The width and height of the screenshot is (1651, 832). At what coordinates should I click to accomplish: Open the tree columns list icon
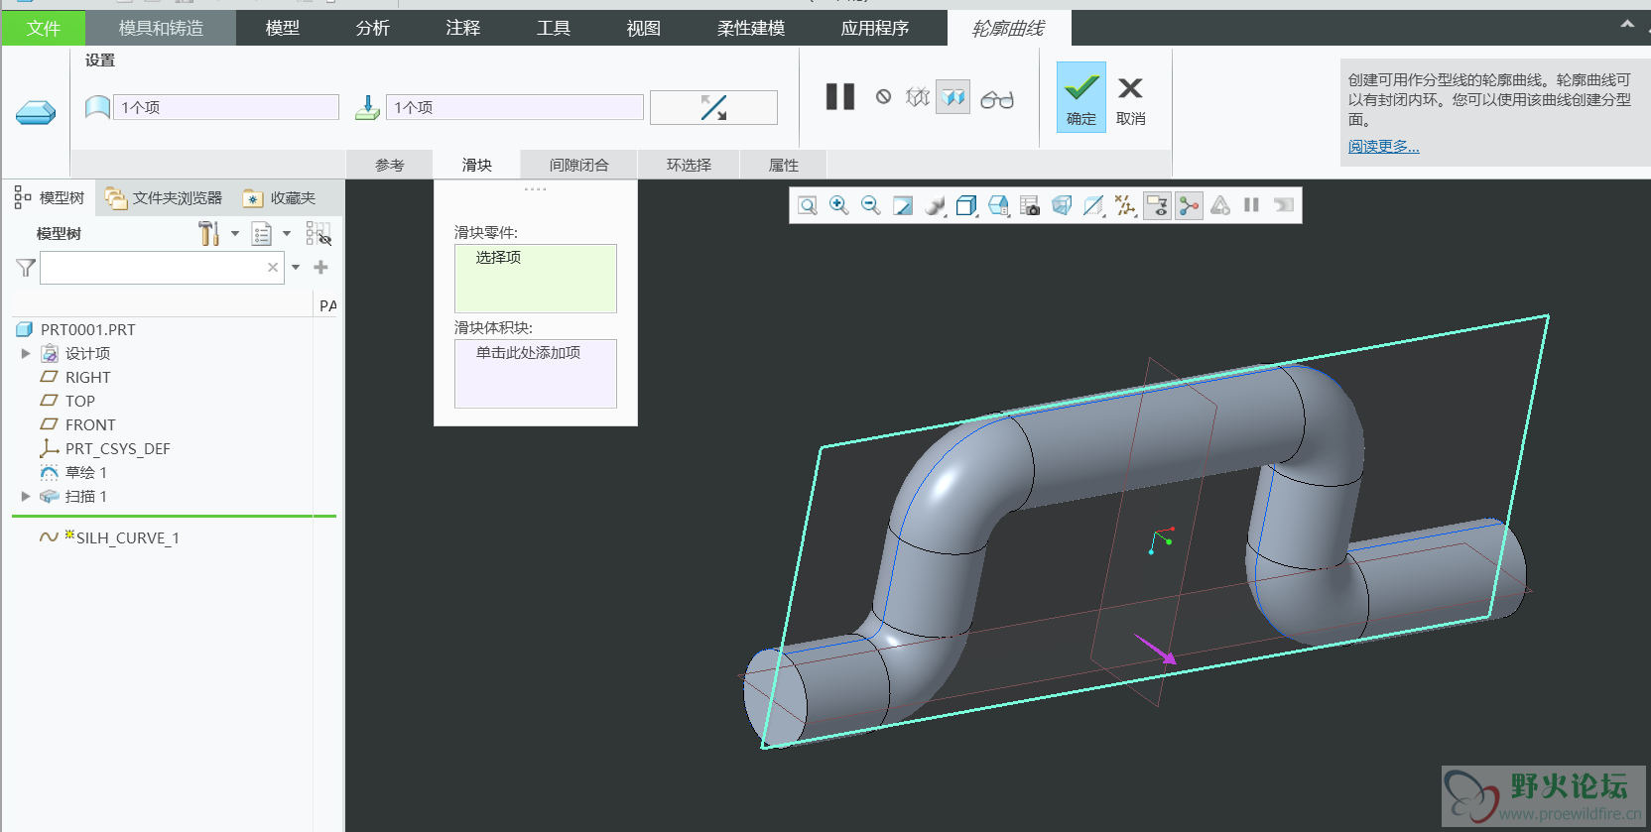262,234
